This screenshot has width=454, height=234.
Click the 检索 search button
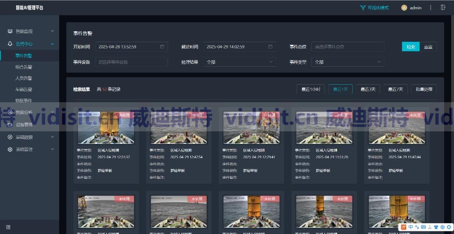pos(411,47)
